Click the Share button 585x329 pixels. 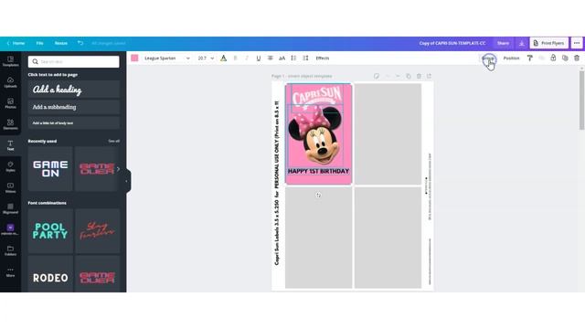point(503,43)
